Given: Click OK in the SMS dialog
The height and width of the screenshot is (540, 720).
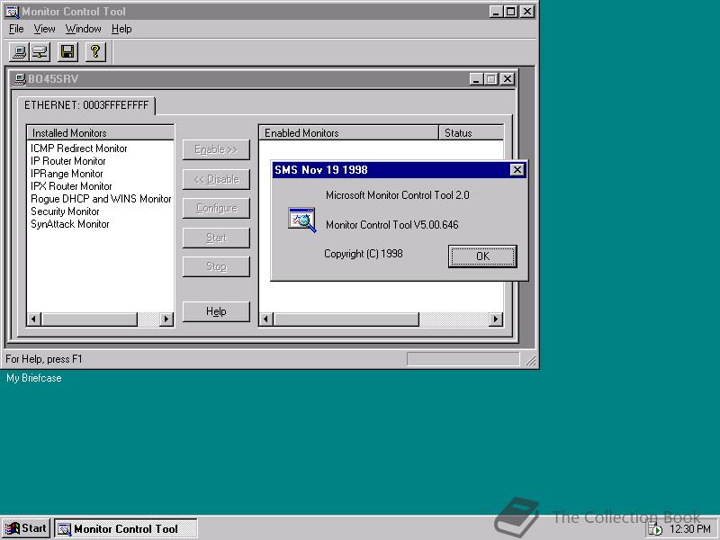Looking at the screenshot, I should [482, 256].
